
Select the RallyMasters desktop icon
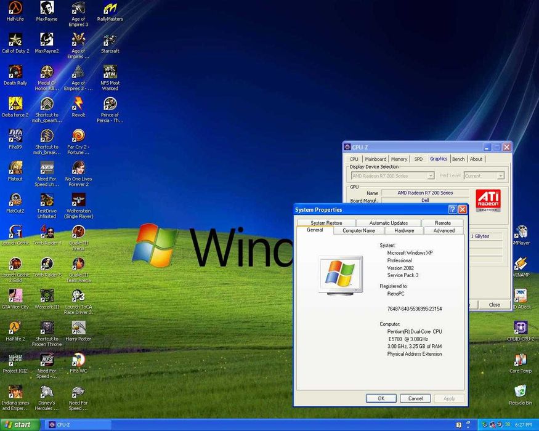[x=110, y=11]
